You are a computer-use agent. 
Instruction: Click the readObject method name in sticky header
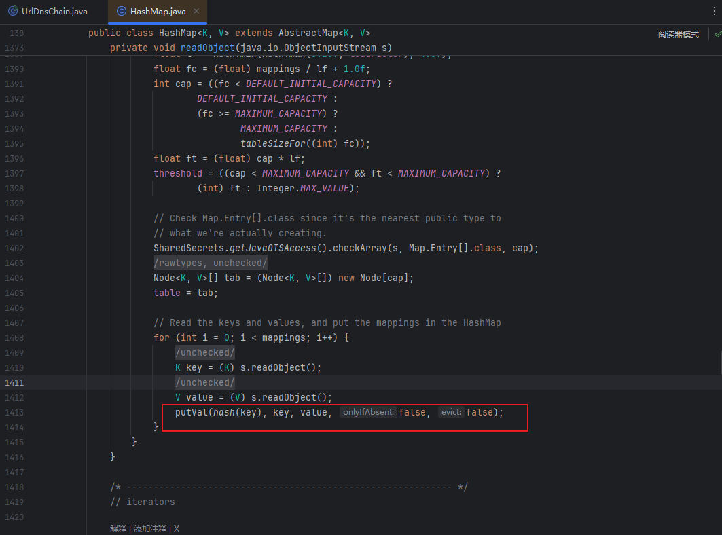(208, 48)
